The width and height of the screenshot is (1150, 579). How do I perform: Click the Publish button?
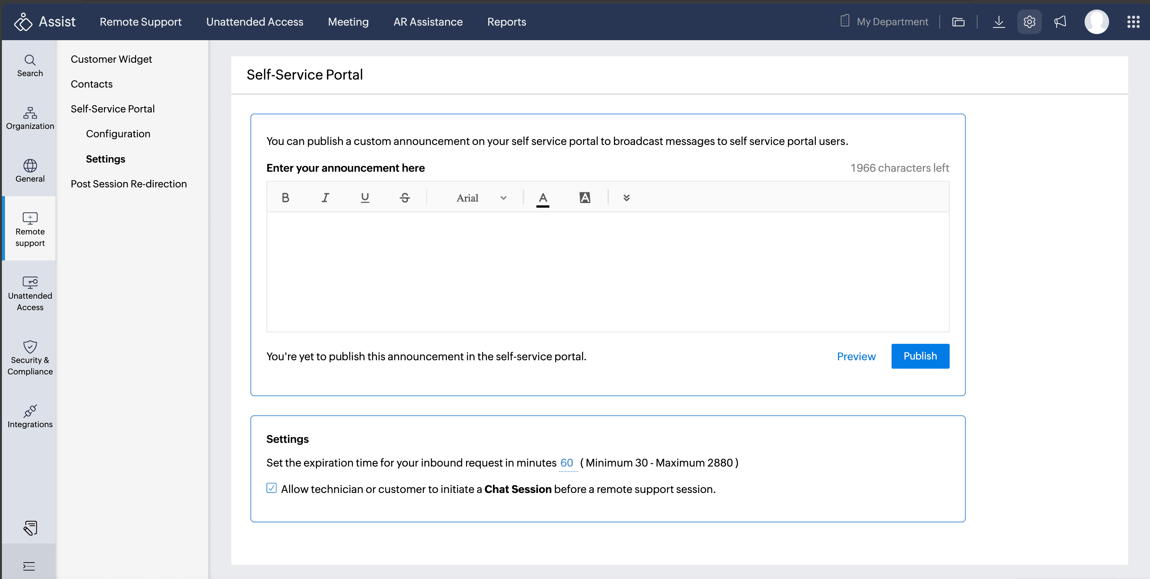click(919, 356)
